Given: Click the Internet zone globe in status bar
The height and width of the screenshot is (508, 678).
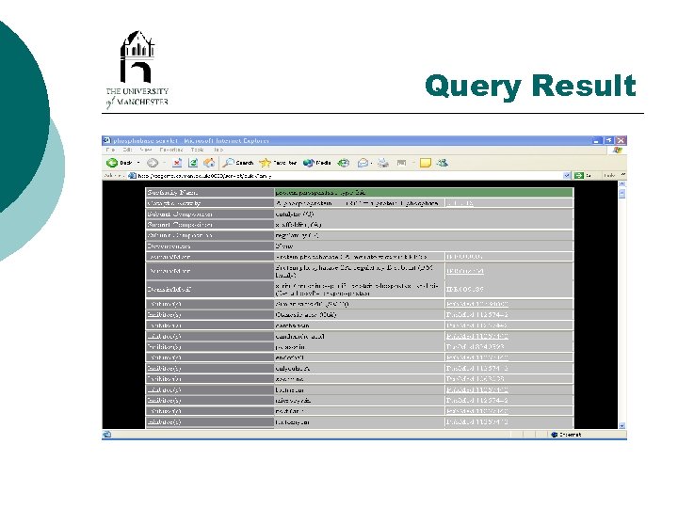Looking at the screenshot, I should tap(555, 435).
